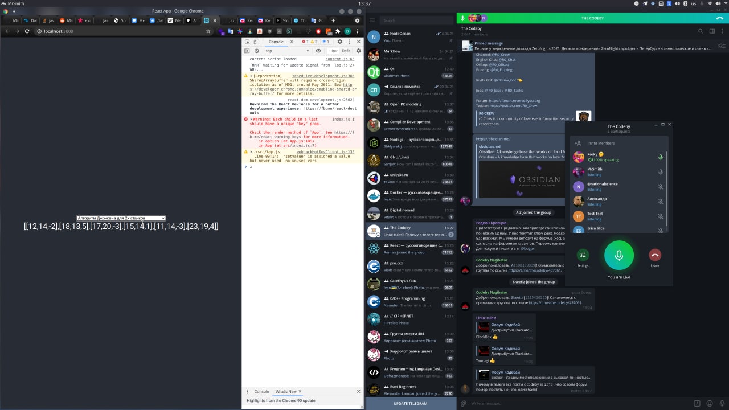Open the React русскоговорящее chat in list
This screenshot has height=410, width=729.
[411, 249]
